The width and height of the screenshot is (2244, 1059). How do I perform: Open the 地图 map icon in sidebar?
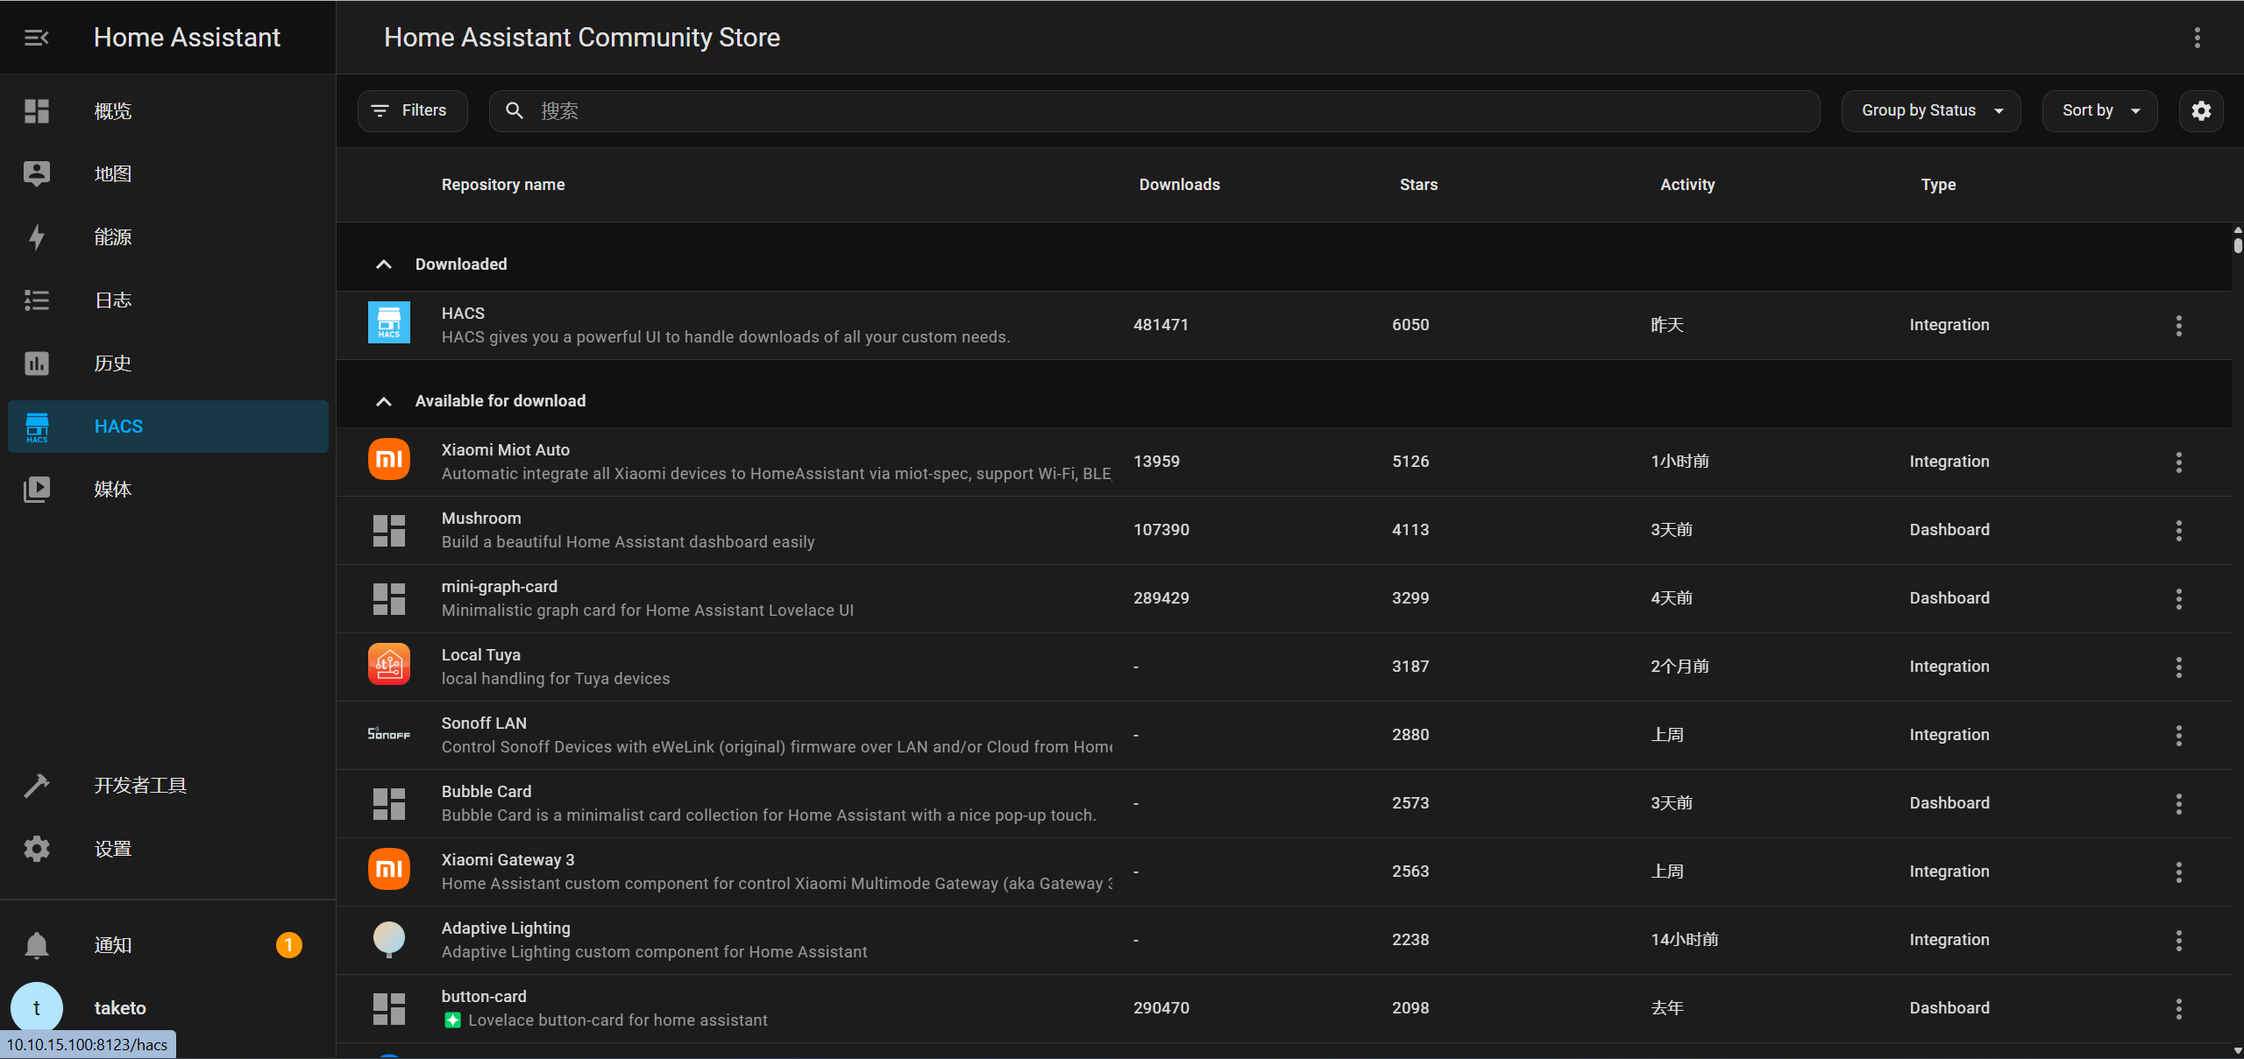(x=37, y=174)
